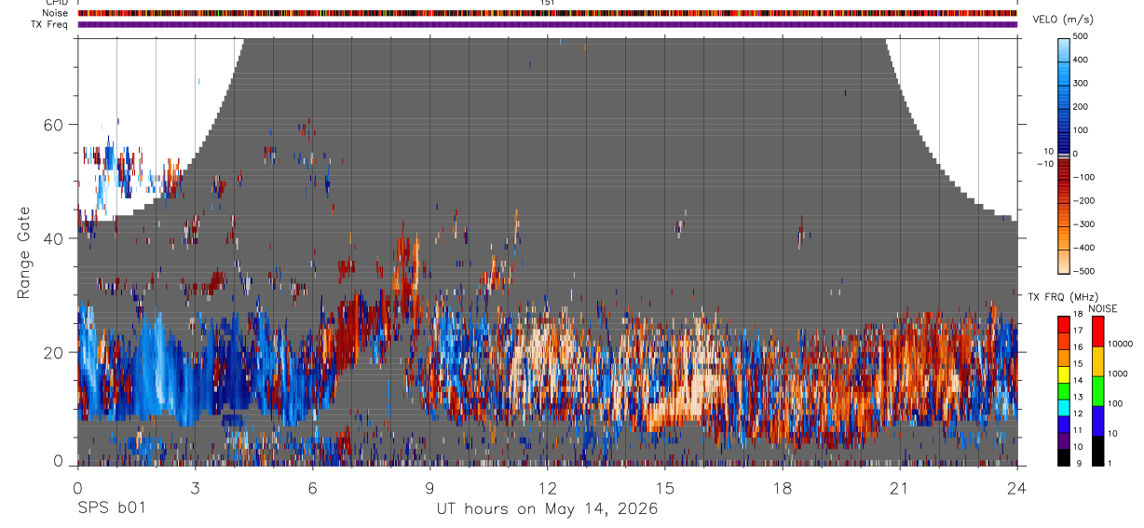Select the 14 label on TX FRQ legend

1077,380
